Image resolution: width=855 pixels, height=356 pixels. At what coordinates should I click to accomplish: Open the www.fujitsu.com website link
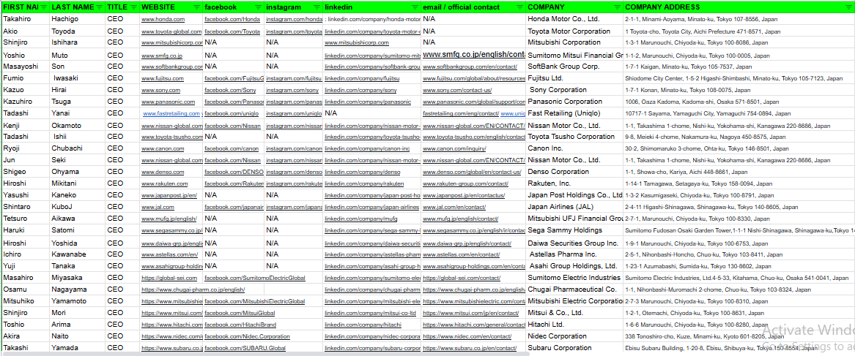(x=163, y=79)
